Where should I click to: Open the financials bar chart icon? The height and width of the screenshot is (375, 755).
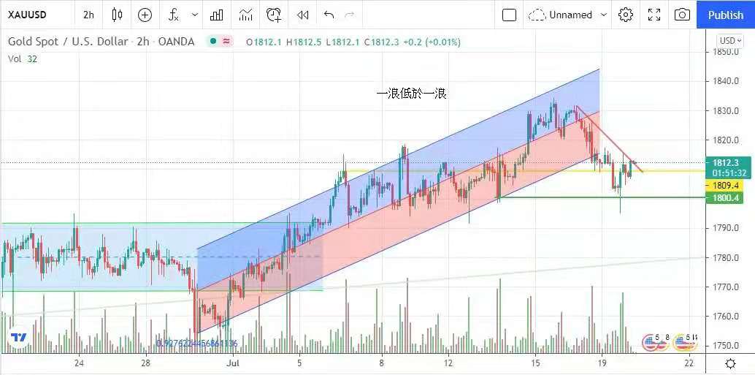217,15
